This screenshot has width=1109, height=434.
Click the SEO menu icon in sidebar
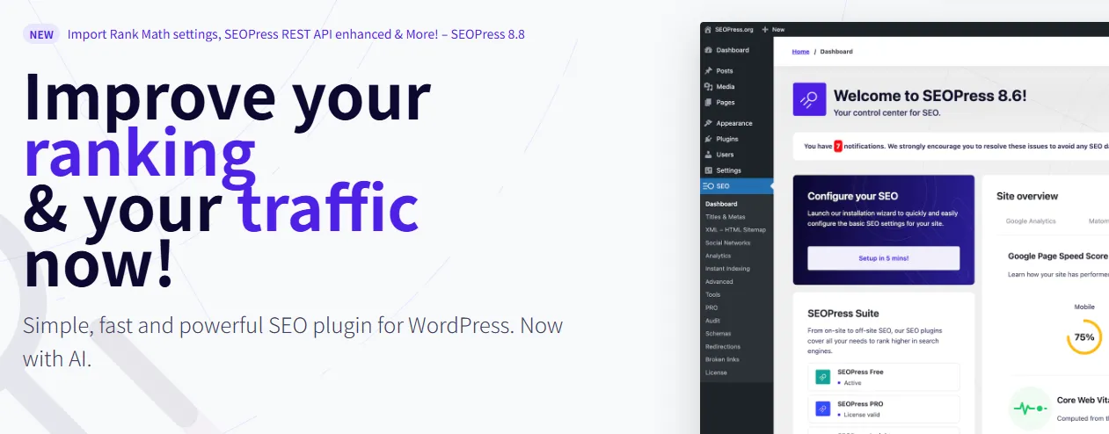tap(708, 186)
